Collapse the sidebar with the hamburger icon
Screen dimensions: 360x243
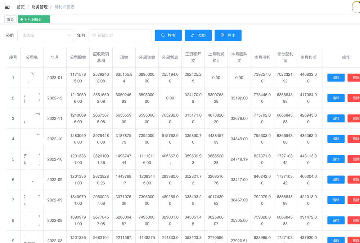coord(7,7)
